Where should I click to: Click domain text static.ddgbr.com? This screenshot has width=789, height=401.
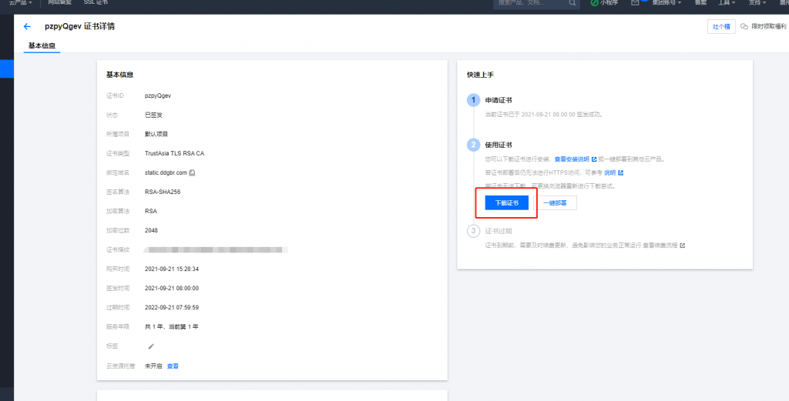coord(166,172)
